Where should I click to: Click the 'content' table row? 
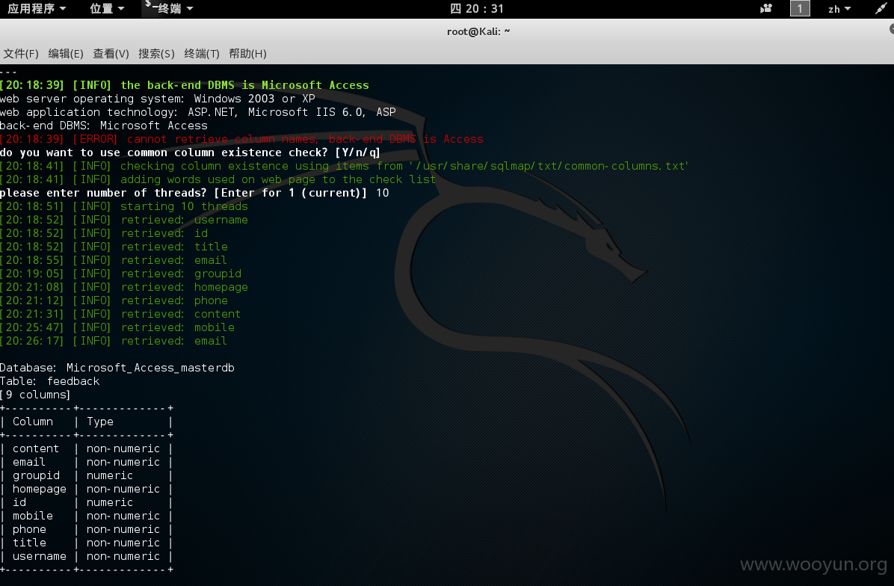pyautogui.click(x=86, y=448)
